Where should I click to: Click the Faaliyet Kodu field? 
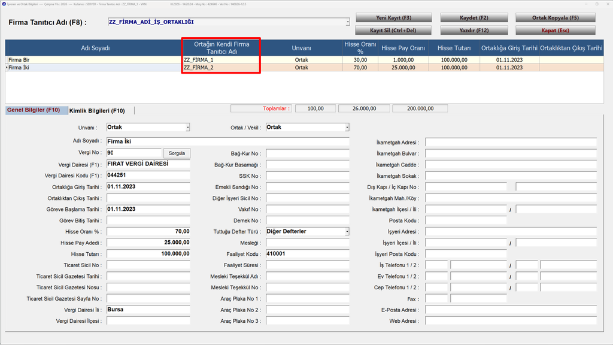coord(307,254)
